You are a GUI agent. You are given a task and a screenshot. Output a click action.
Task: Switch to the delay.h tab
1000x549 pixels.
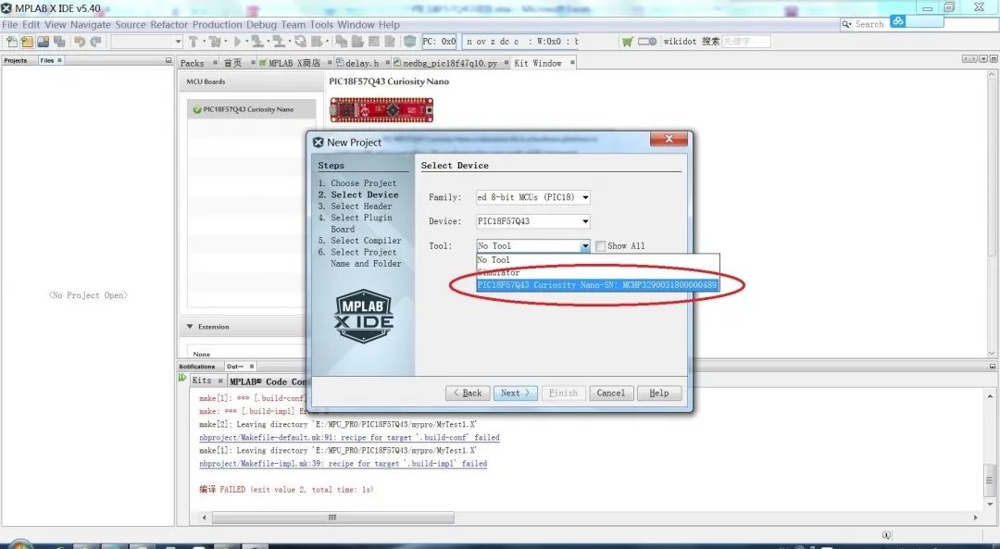click(x=362, y=63)
